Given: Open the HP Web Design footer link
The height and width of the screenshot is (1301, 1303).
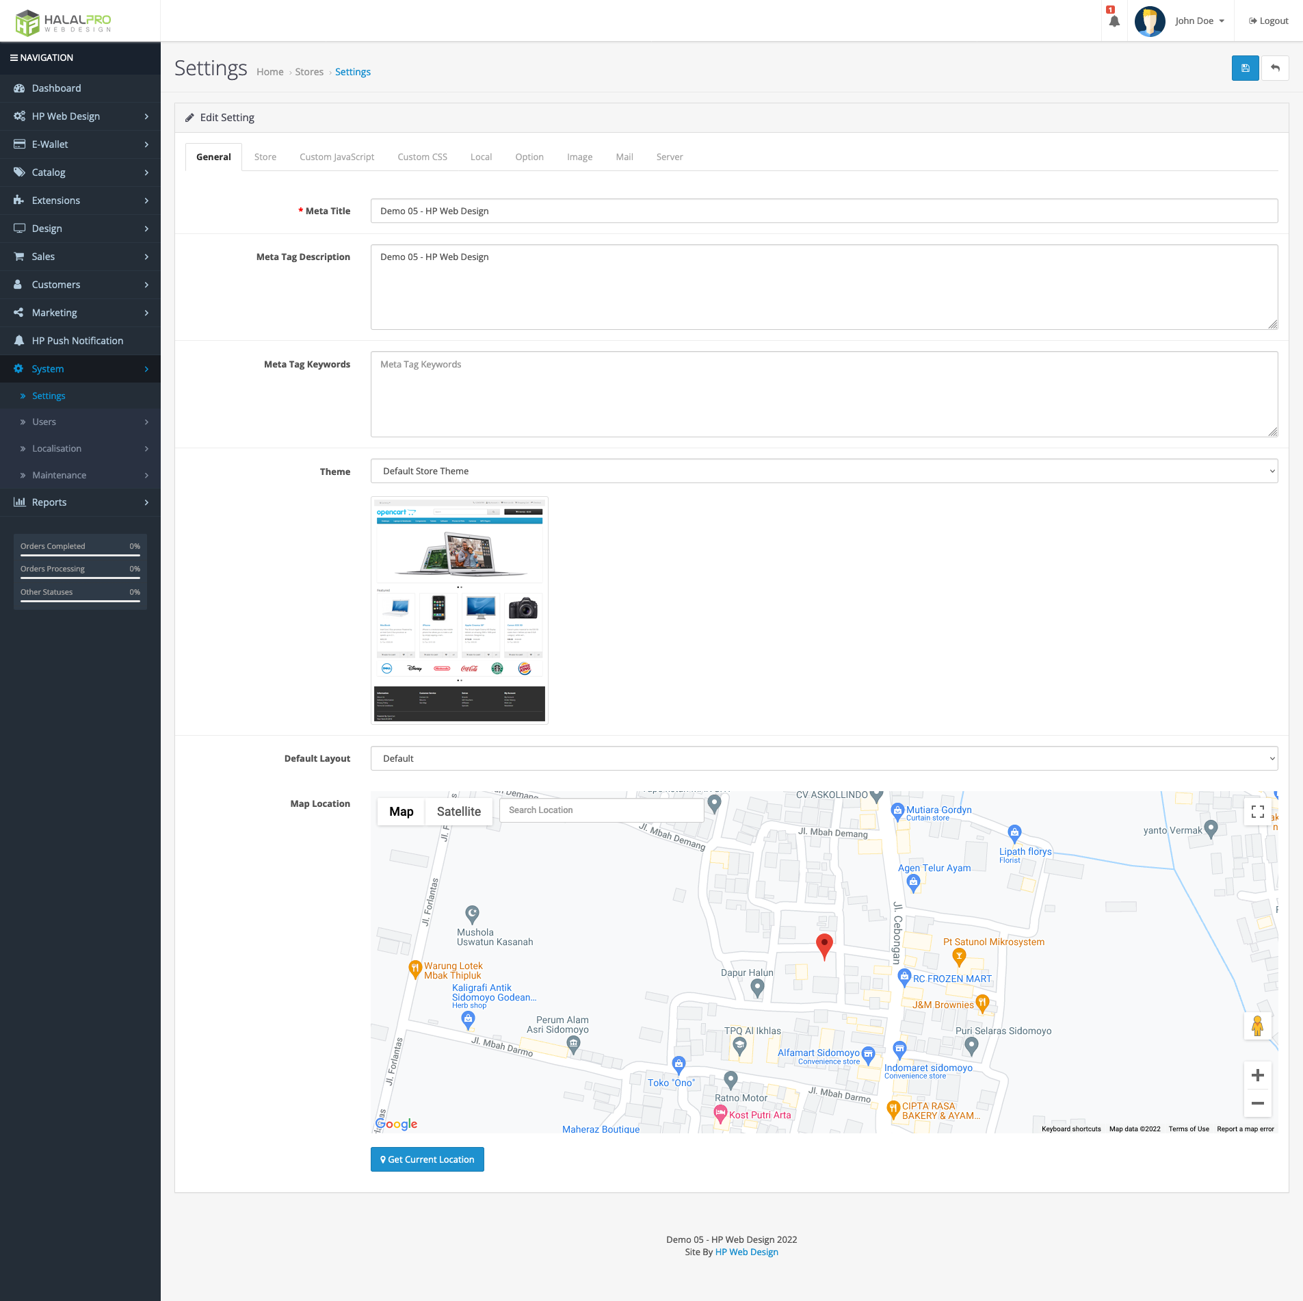Looking at the screenshot, I should click(x=746, y=1252).
